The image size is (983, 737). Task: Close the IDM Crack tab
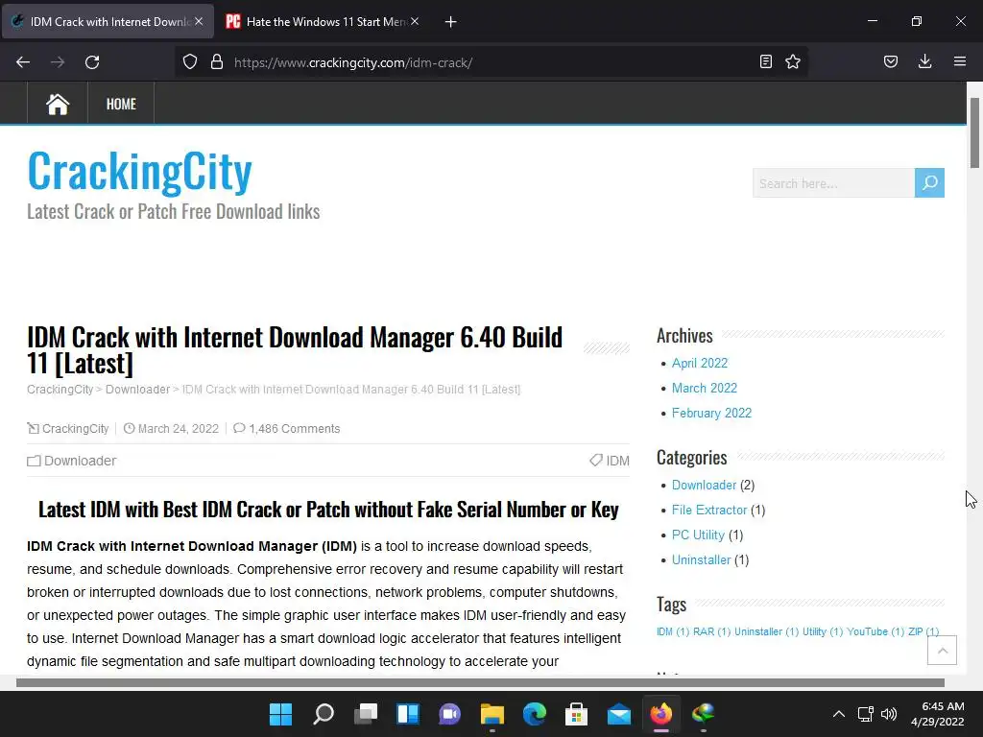coord(199,21)
